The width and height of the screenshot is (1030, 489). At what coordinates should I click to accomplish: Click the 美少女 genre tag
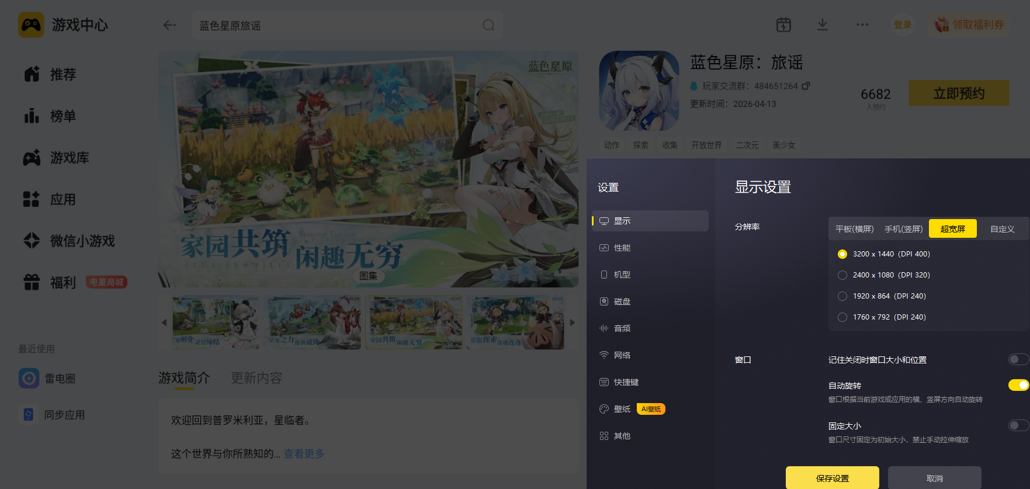784,145
